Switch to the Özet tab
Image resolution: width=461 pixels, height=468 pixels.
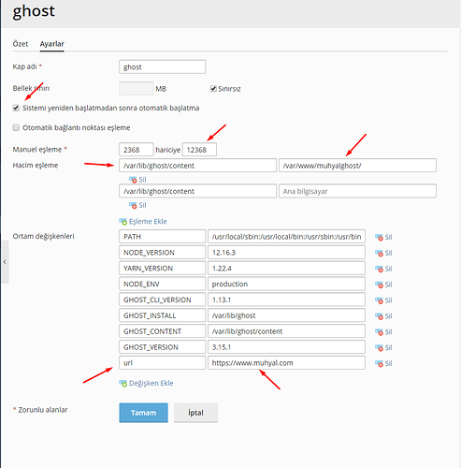pyautogui.click(x=21, y=44)
